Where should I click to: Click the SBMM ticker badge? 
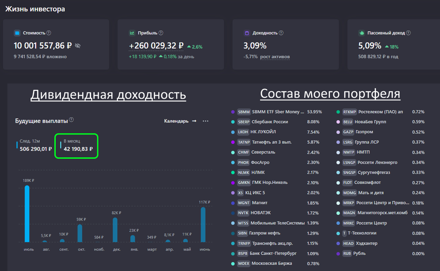[244, 112]
